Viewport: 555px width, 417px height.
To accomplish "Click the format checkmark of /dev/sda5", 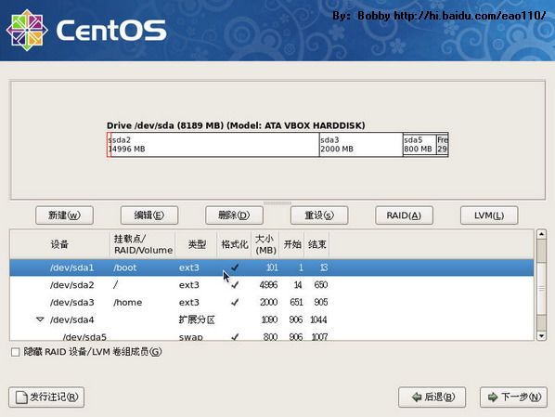I will click(x=234, y=337).
